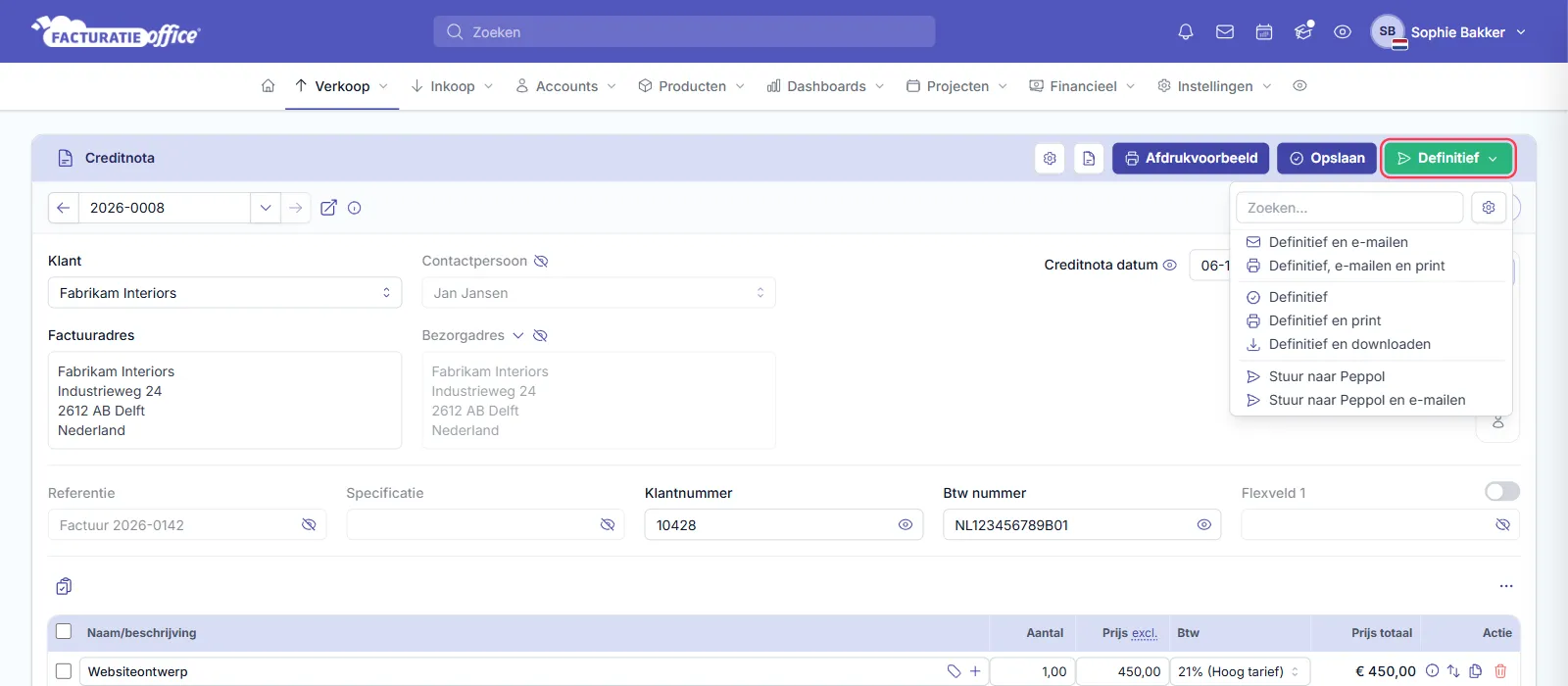Open the notifications bell

1186,31
